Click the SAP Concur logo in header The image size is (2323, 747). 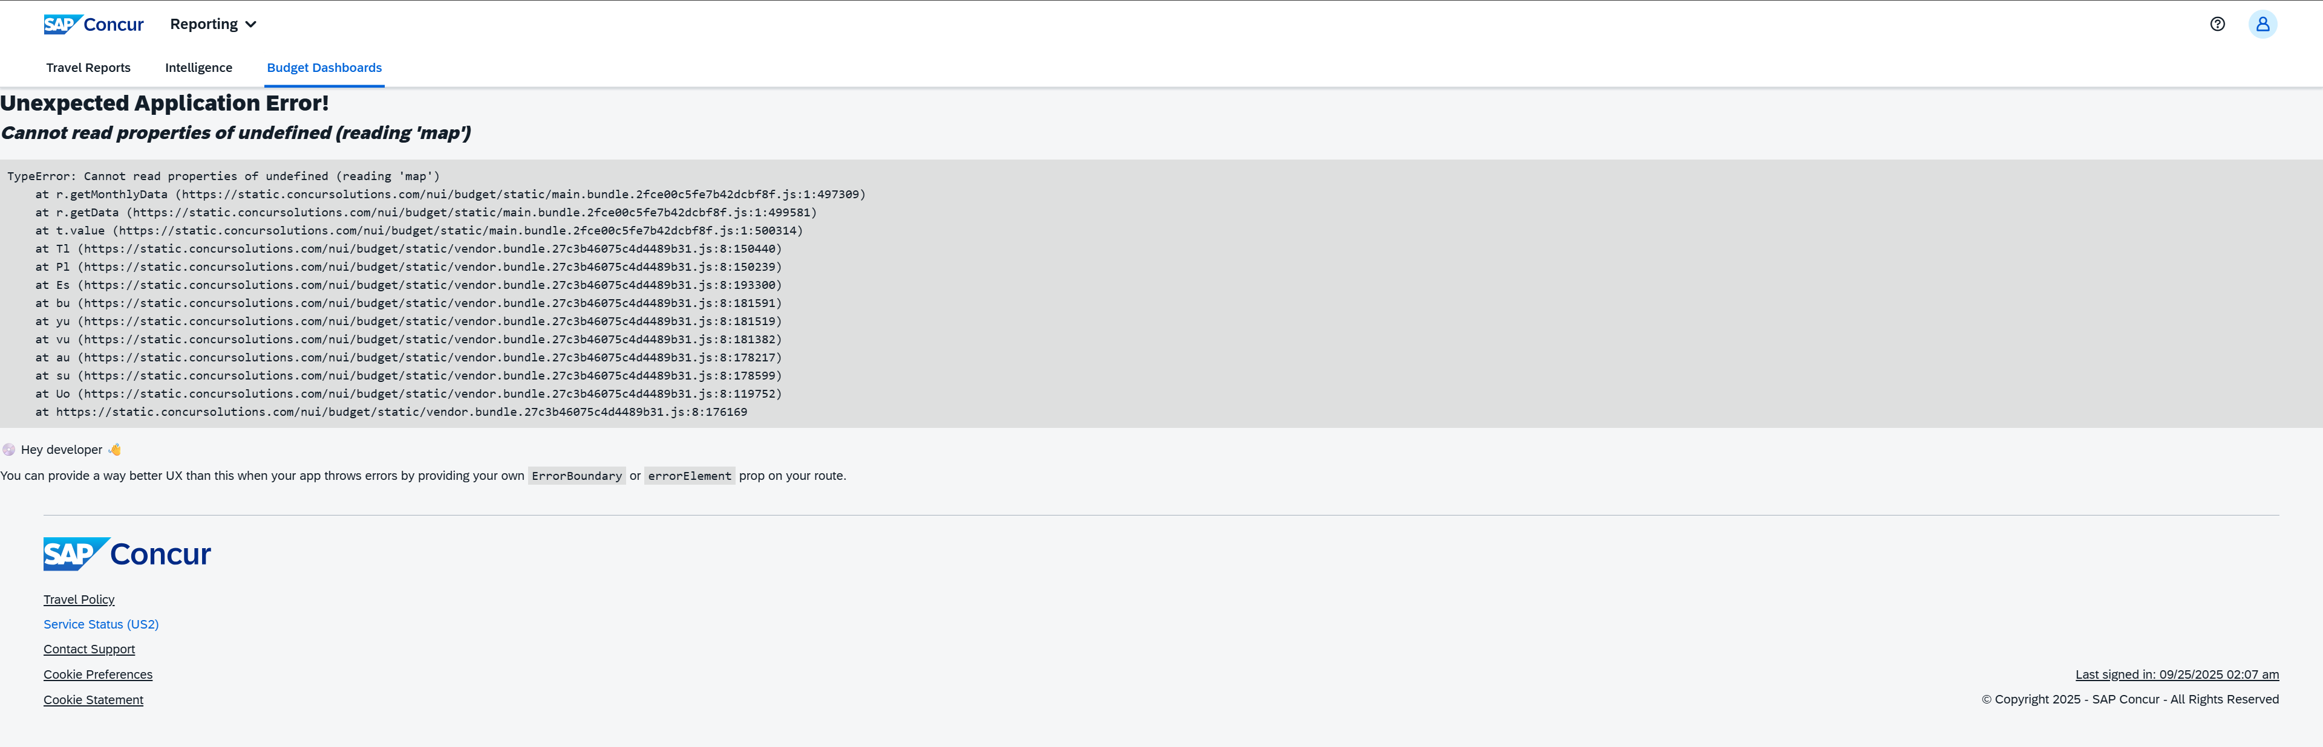coord(94,24)
